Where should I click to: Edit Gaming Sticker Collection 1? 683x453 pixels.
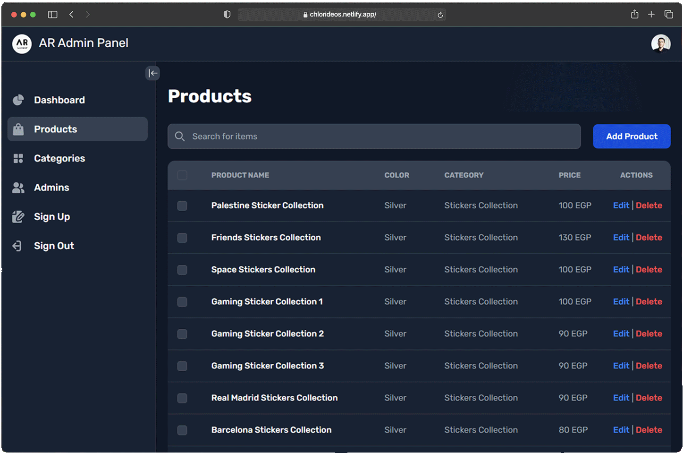click(621, 302)
